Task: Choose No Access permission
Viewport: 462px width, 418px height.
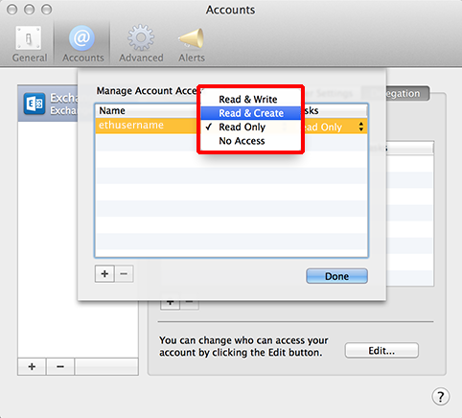Action: pos(251,141)
